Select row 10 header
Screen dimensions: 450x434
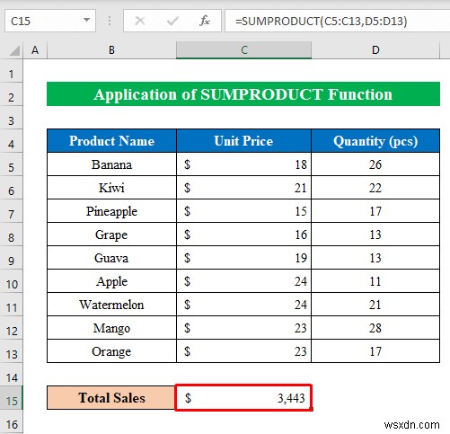tap(12, 281)
